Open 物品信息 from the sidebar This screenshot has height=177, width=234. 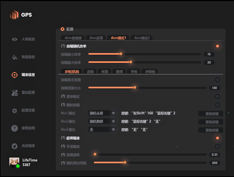click(14, 57)
